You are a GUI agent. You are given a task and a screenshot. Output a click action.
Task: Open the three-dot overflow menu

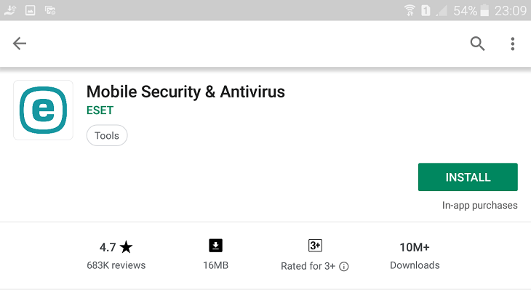point(513,44)
